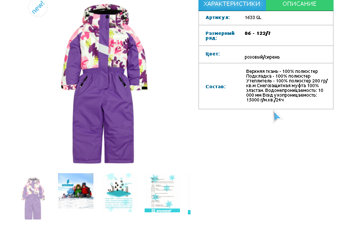Click the new! badge icon
342x225 pixels.
(38, 8)
